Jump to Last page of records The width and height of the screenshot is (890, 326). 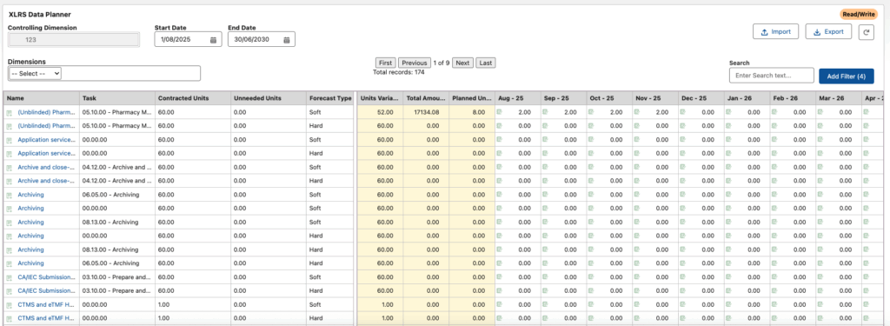click(485, 63)
